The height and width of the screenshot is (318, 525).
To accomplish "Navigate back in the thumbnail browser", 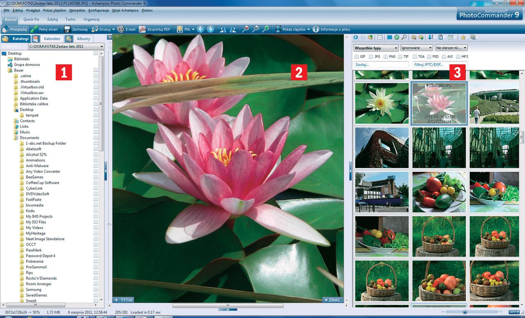I will pos(356,37).
